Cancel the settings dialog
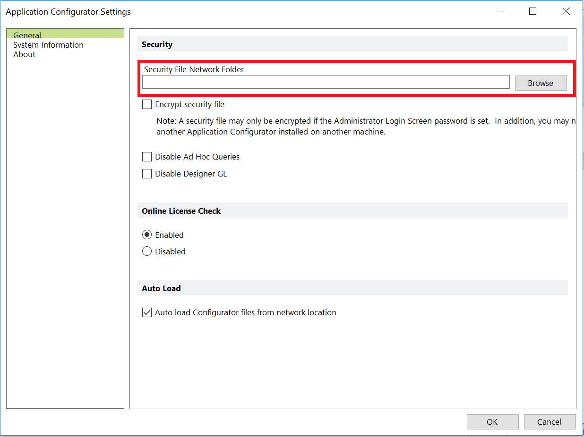584x437 pixels. click(550, 421)
